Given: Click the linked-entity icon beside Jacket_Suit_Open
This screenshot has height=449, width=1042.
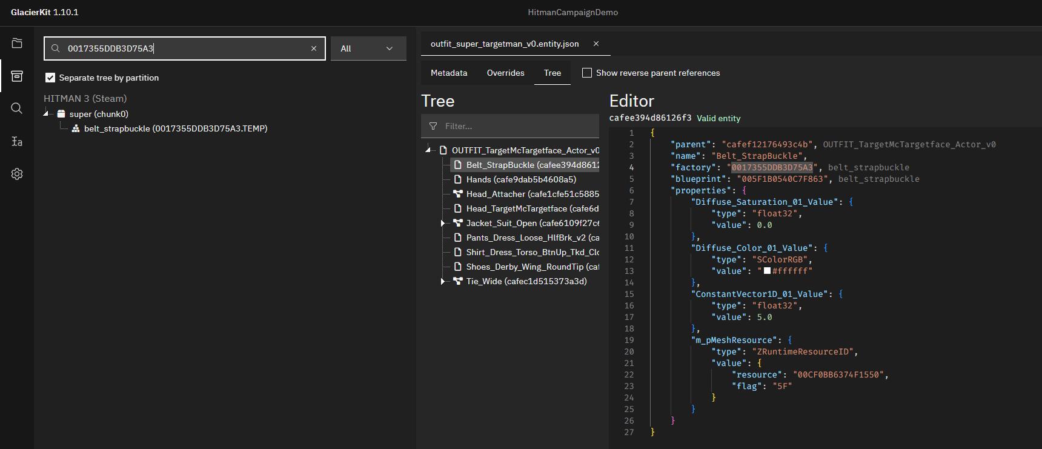Looking at the screenshot, I should (x=458, y=223).
